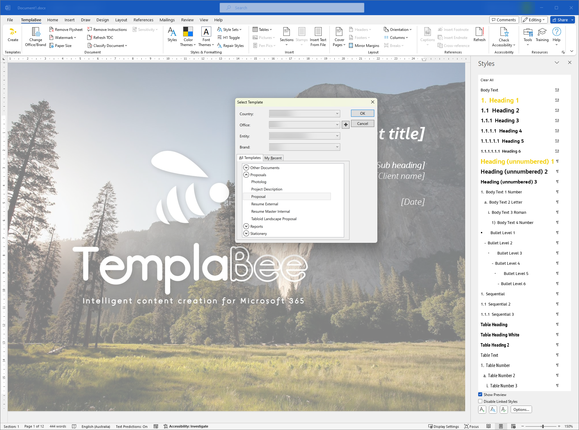
Task: Toggle Show Preview checkbox
Action: pyautogui.click(x=480, y=394)
